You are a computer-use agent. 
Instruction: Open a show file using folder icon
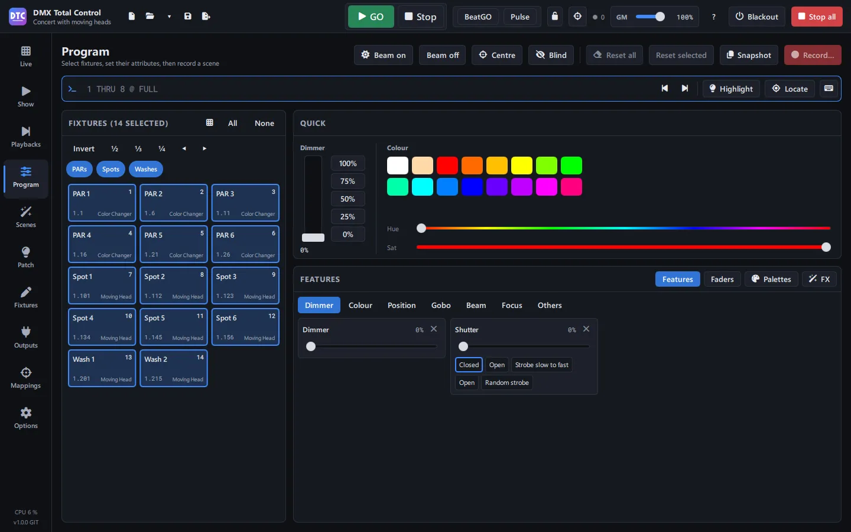coord(150,17)
